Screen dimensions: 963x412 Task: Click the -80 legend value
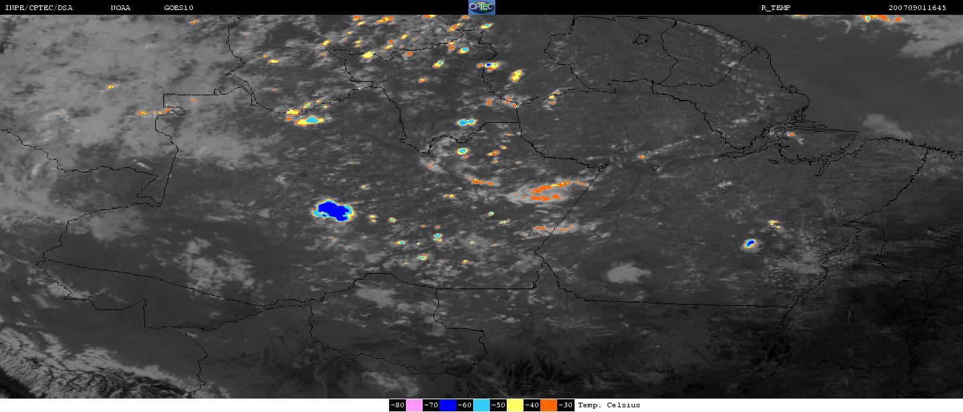point(397,405)
